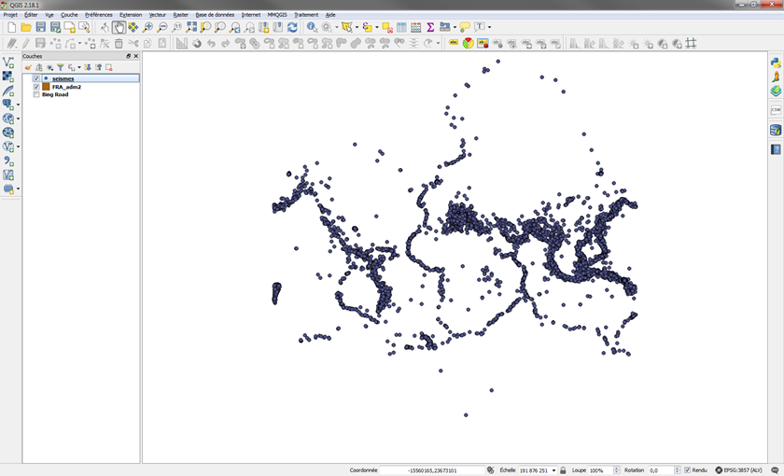784x476 pixels.
Task: Click the Save Project icon
Action: coord(40,28)
